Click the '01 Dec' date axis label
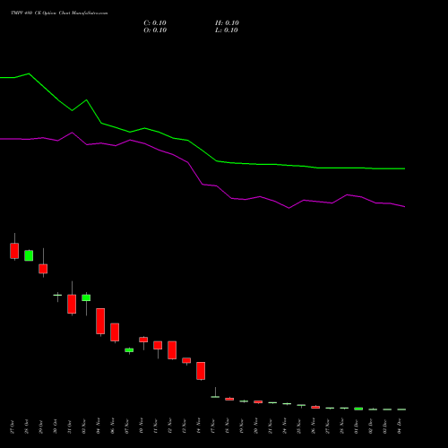The image size is (448, 448). 357,426
